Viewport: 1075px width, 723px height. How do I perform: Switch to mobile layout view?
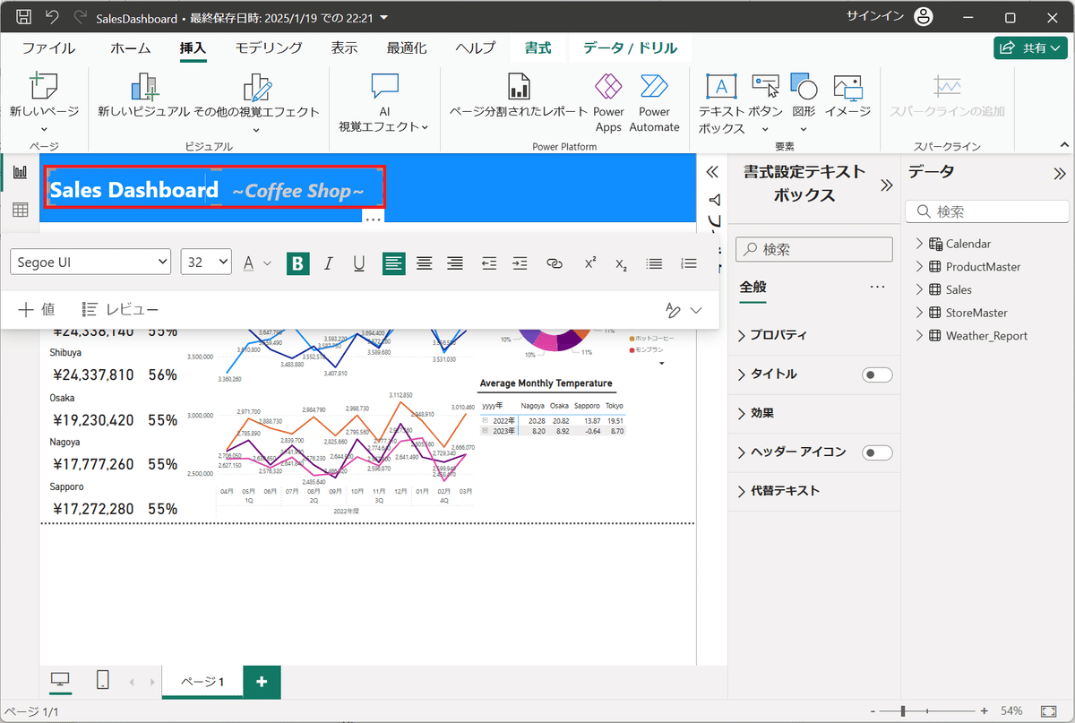click(103, 681)
